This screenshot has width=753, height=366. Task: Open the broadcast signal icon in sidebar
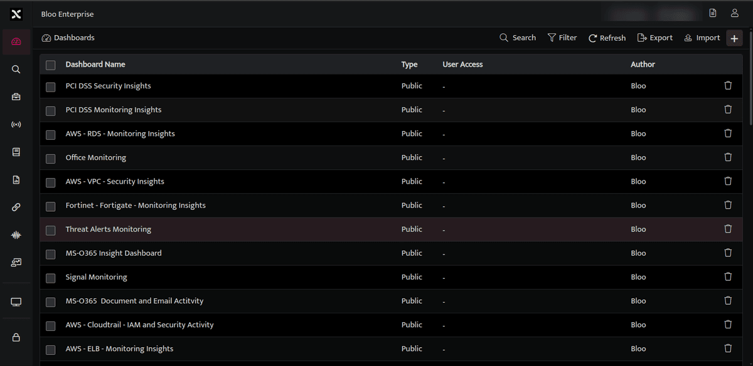[x=16, y=124]
